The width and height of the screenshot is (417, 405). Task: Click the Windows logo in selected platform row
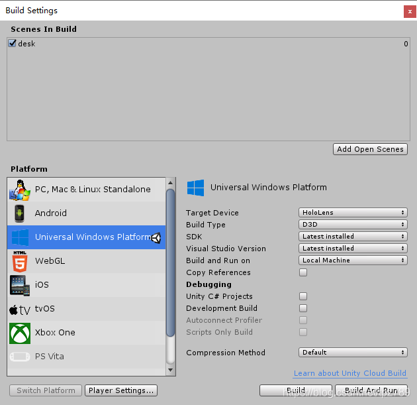(x=20, y=237)
